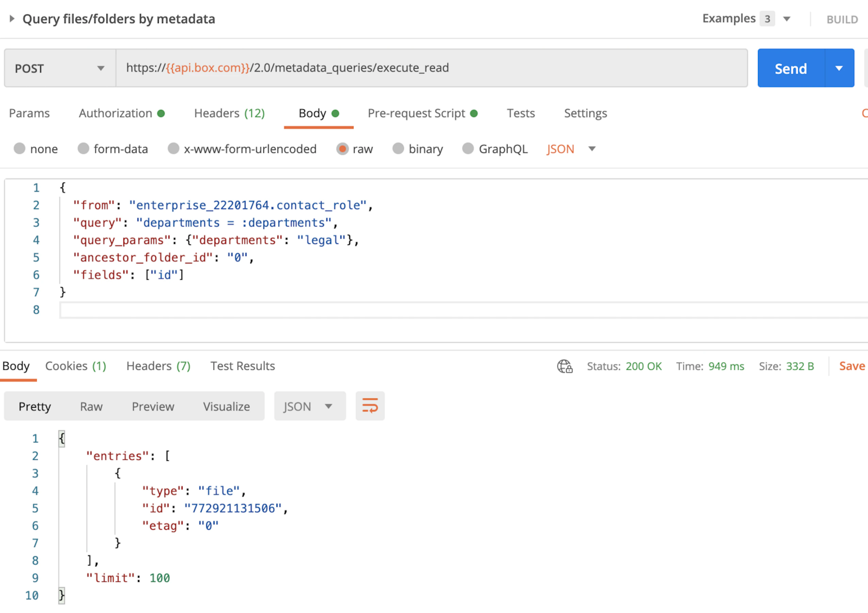
Task: Switch response view to Raw
Action: pyautogui.click(x=91, y=407)
